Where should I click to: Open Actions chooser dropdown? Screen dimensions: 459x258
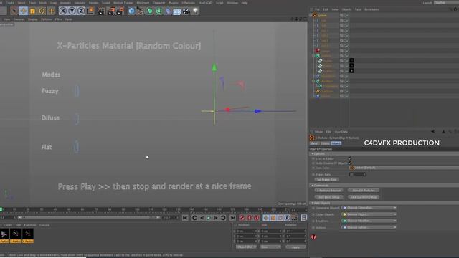(x=369, y=227)
